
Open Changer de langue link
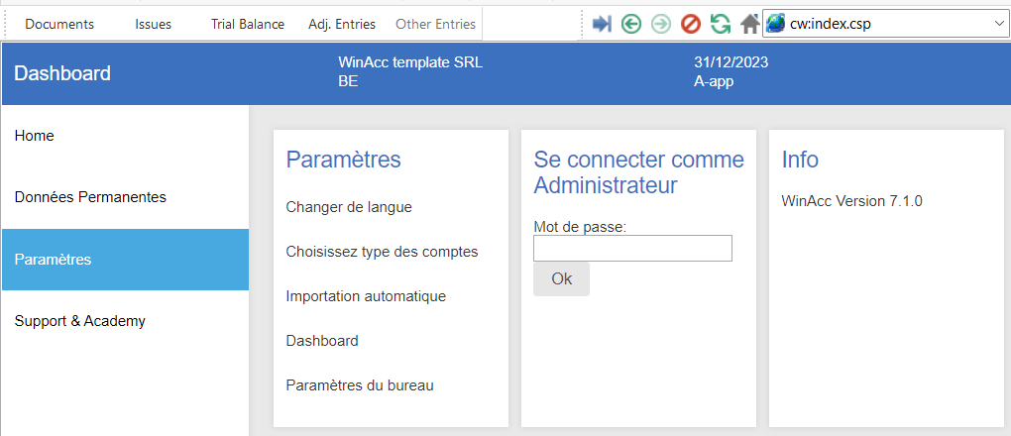(x=349, y=208)
